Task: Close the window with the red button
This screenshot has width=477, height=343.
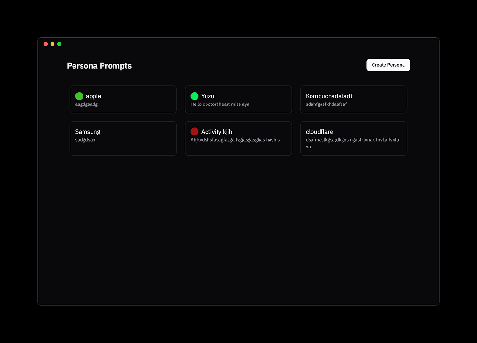Action: [46, 44]
